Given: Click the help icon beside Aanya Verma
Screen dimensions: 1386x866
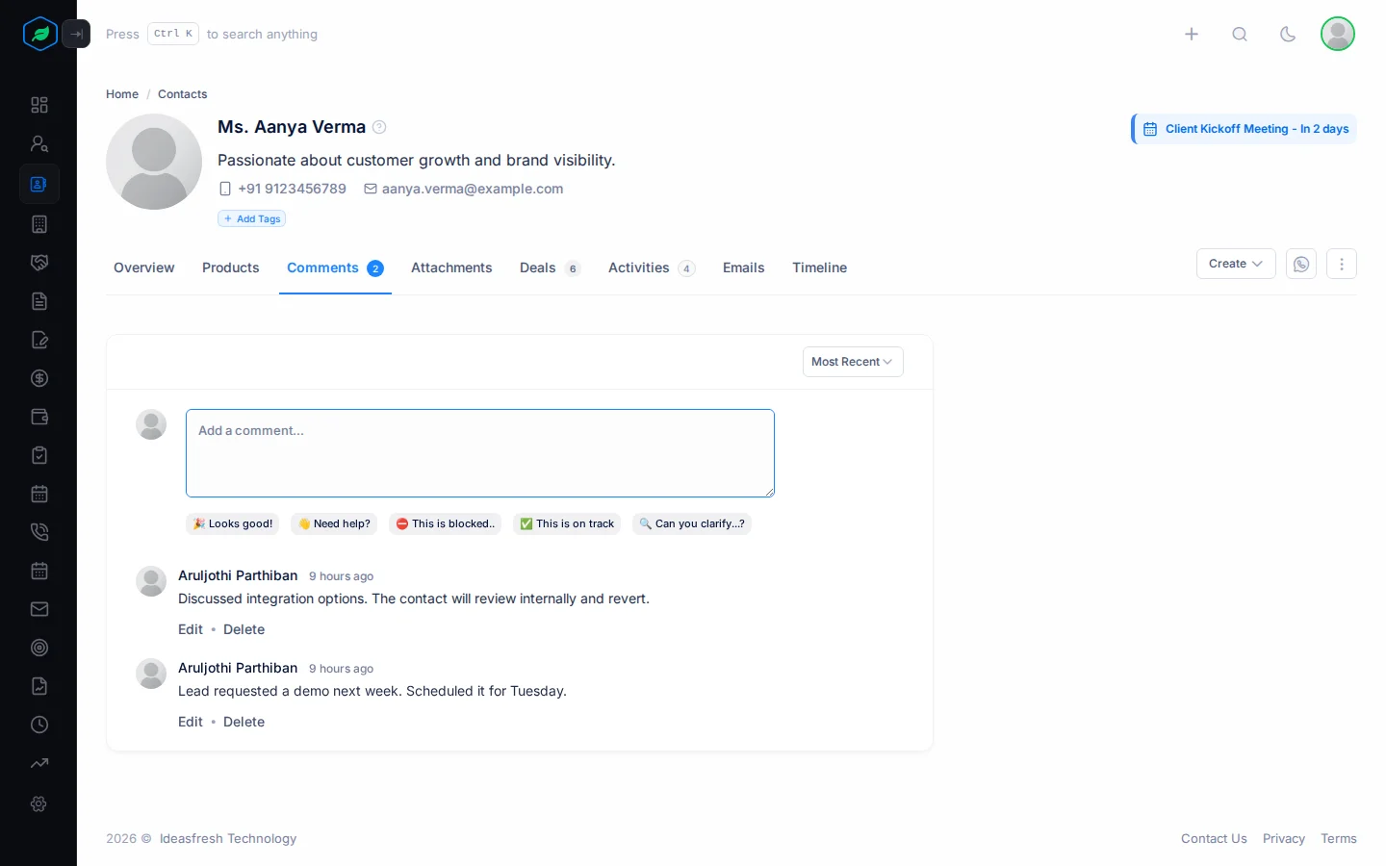Looking at the screenshot, I should [379, 127].
